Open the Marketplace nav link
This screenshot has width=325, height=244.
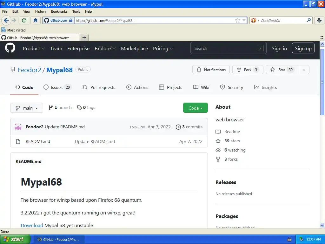coord(134,48)
